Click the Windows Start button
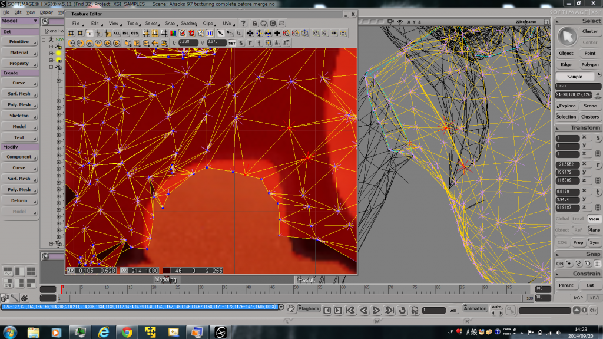603x339 pixels. (x=9, y=332)
